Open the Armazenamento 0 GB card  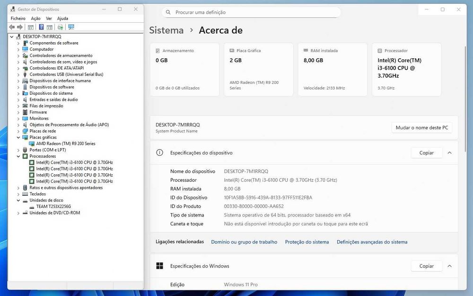click(x=184, y=70)
